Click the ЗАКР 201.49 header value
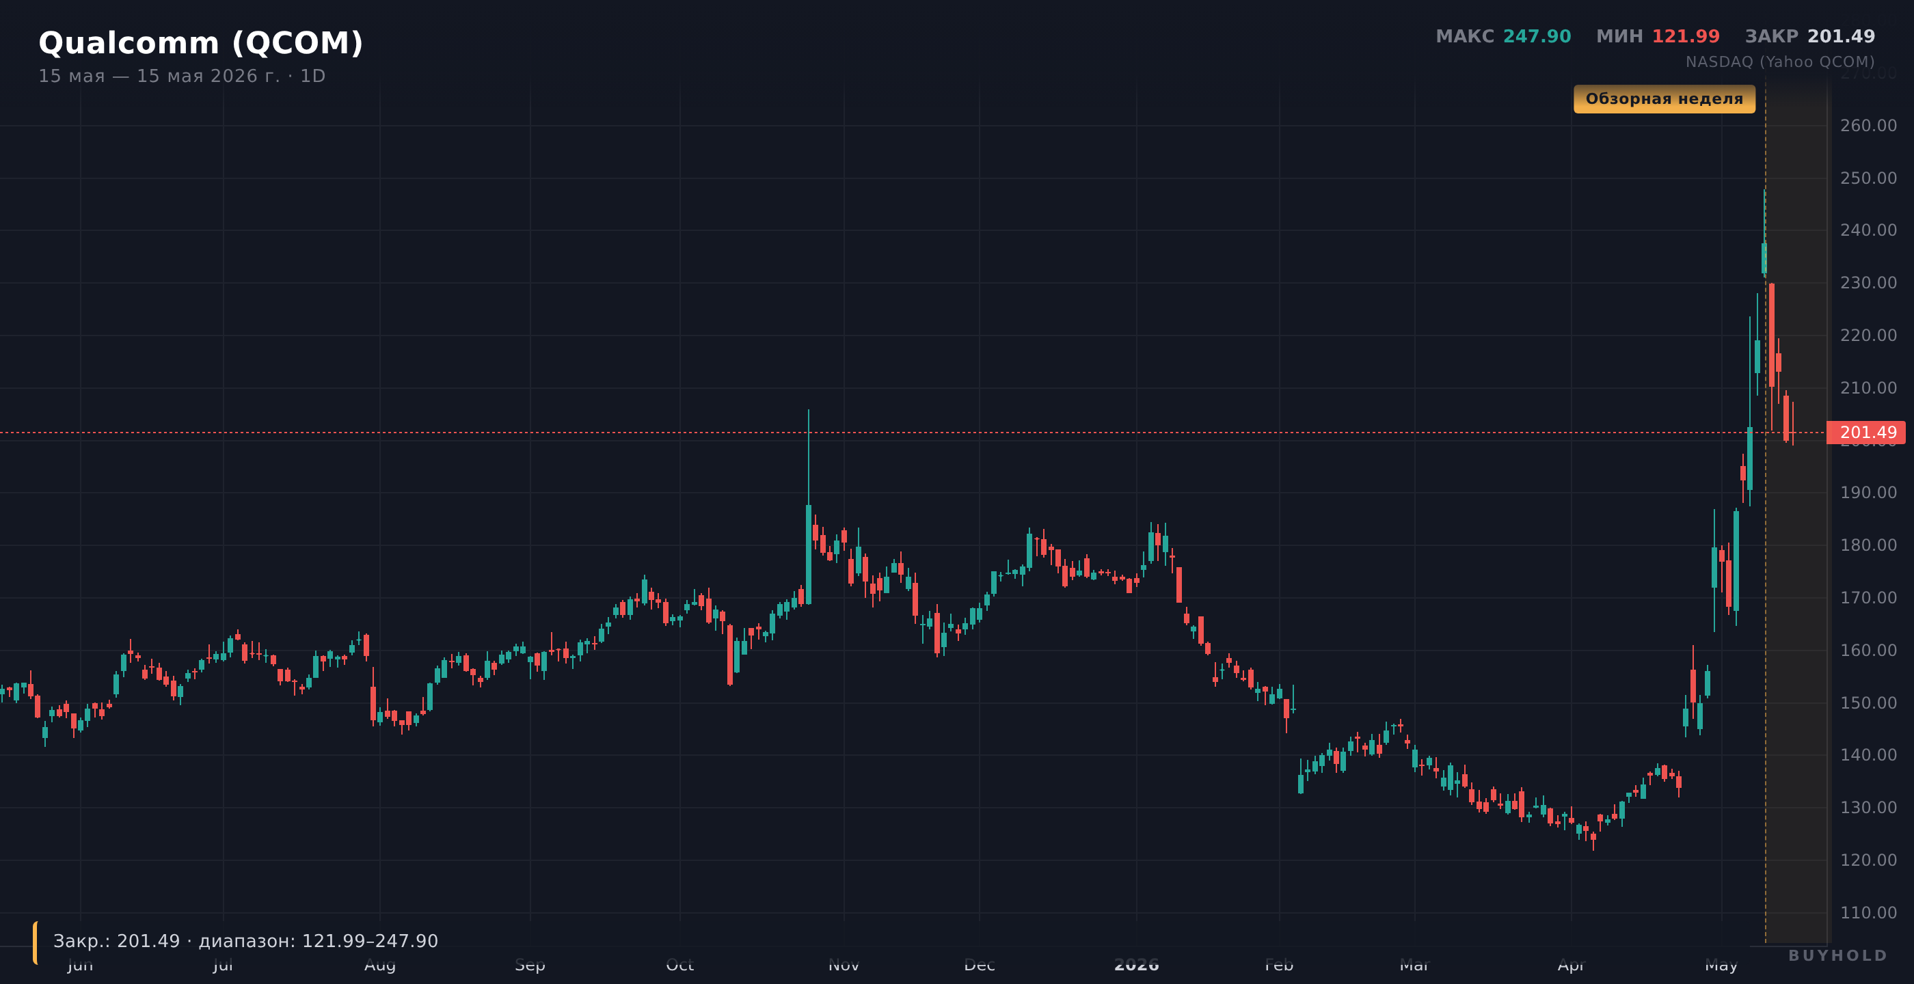 click(x=1810, y=36)
